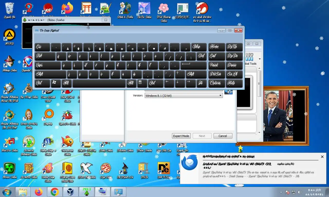Toggle the right Shift key on On-Screen Keyboard
This screenshot has width=329, height=197.
[196, 74]
